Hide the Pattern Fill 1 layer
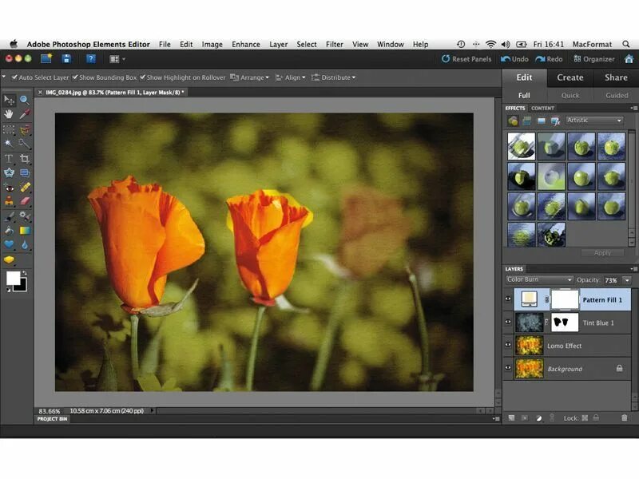The height and width of the screenshot is (479, 639). tap(508, 299)
